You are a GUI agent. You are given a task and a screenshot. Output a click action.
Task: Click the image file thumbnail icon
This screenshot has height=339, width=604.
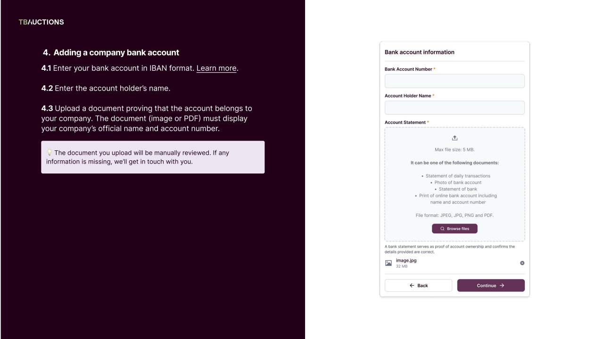[389, 263]
